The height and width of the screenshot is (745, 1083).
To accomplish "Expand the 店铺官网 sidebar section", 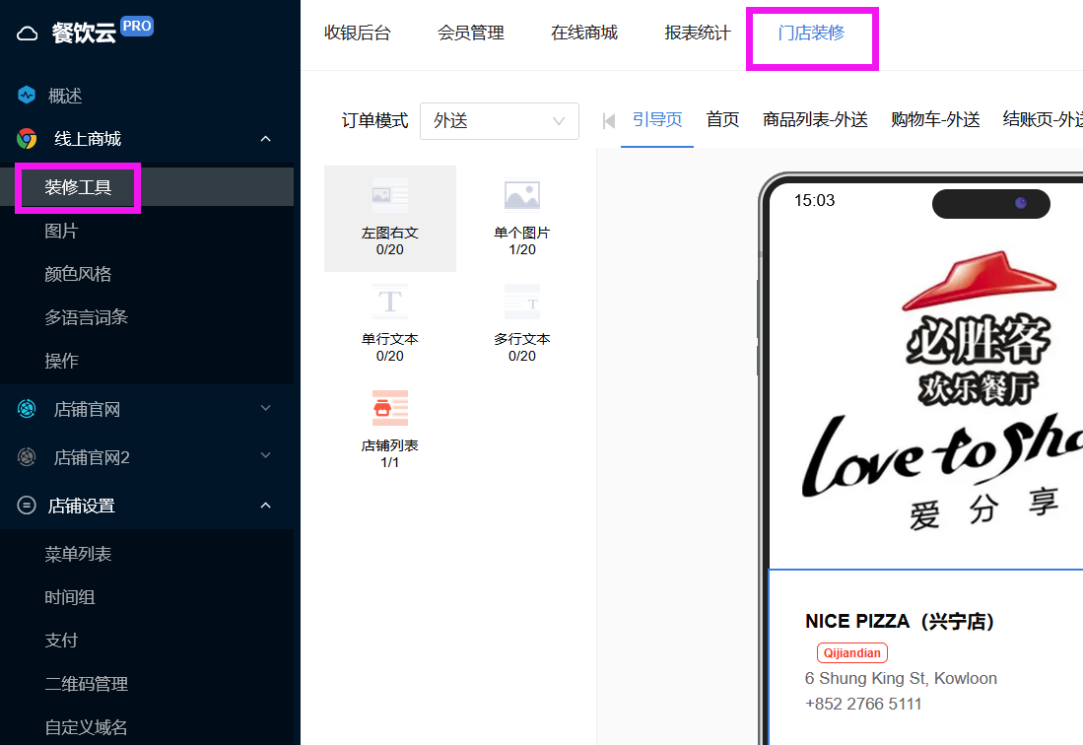I will point(266,408).
